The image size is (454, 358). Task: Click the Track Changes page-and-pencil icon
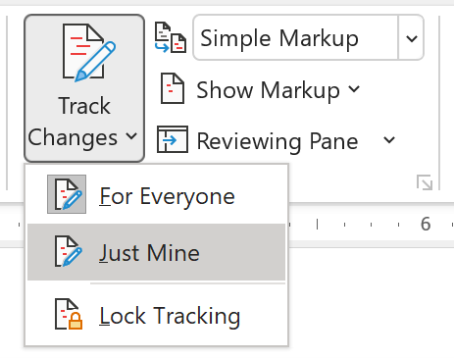point(88,52)
